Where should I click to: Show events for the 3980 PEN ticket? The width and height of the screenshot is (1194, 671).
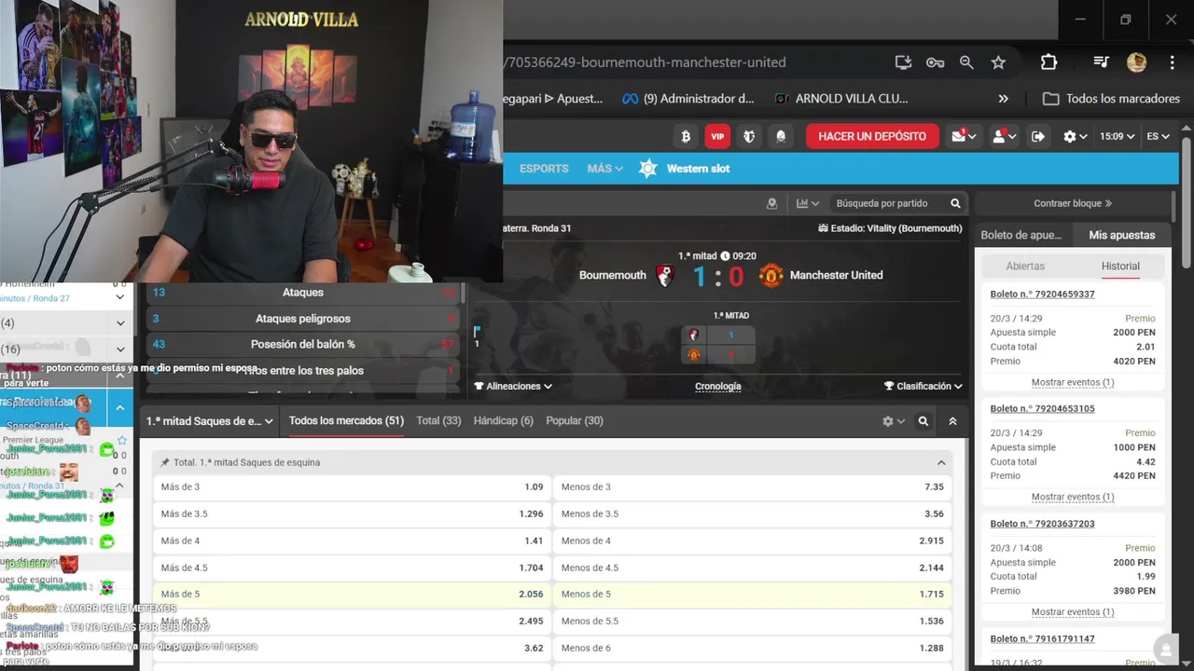[x=1073, y=612]
